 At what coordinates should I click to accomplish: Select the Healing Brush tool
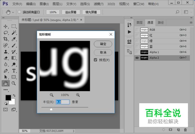(5, 45)
